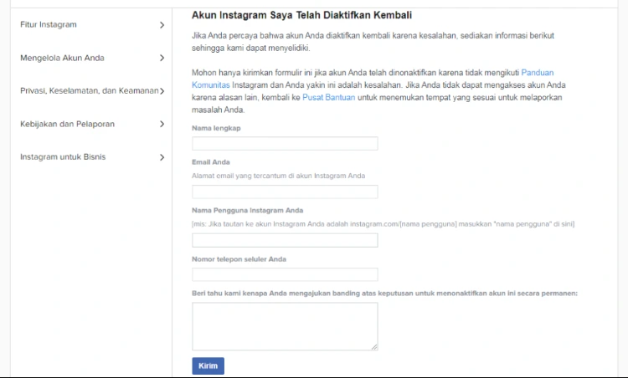Click the hint text starting with [mis:

tap(383, 224)
